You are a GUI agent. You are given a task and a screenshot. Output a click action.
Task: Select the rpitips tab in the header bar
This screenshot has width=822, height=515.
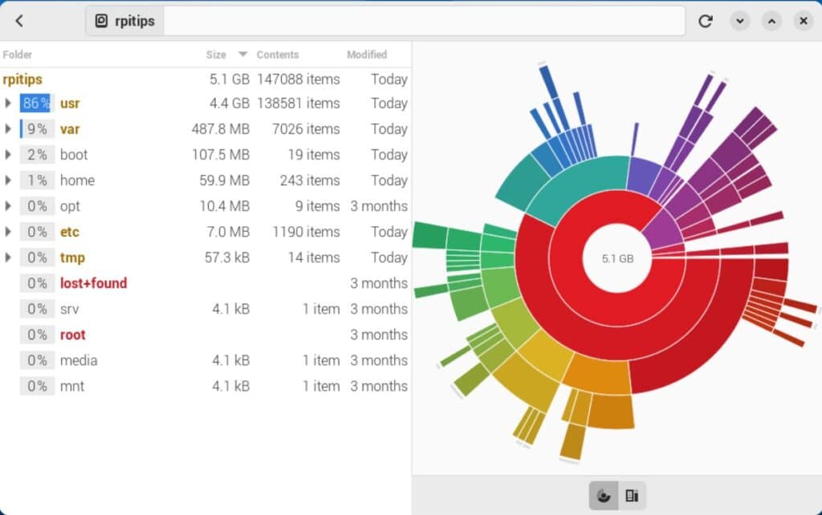[x=124, y=21]
